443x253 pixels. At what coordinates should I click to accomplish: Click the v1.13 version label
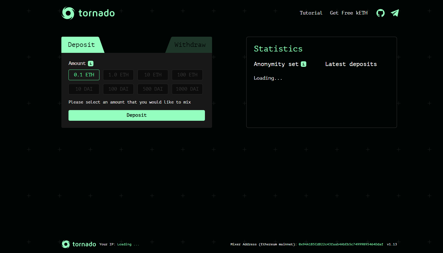coord(392,244)
